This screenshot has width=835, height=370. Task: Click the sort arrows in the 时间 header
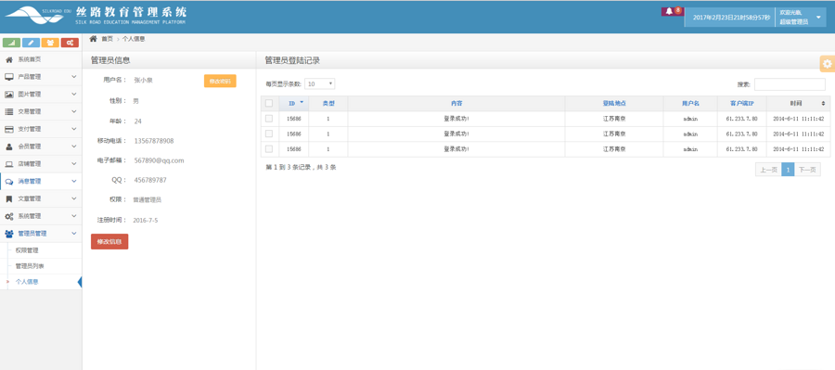tap(823, 103)
